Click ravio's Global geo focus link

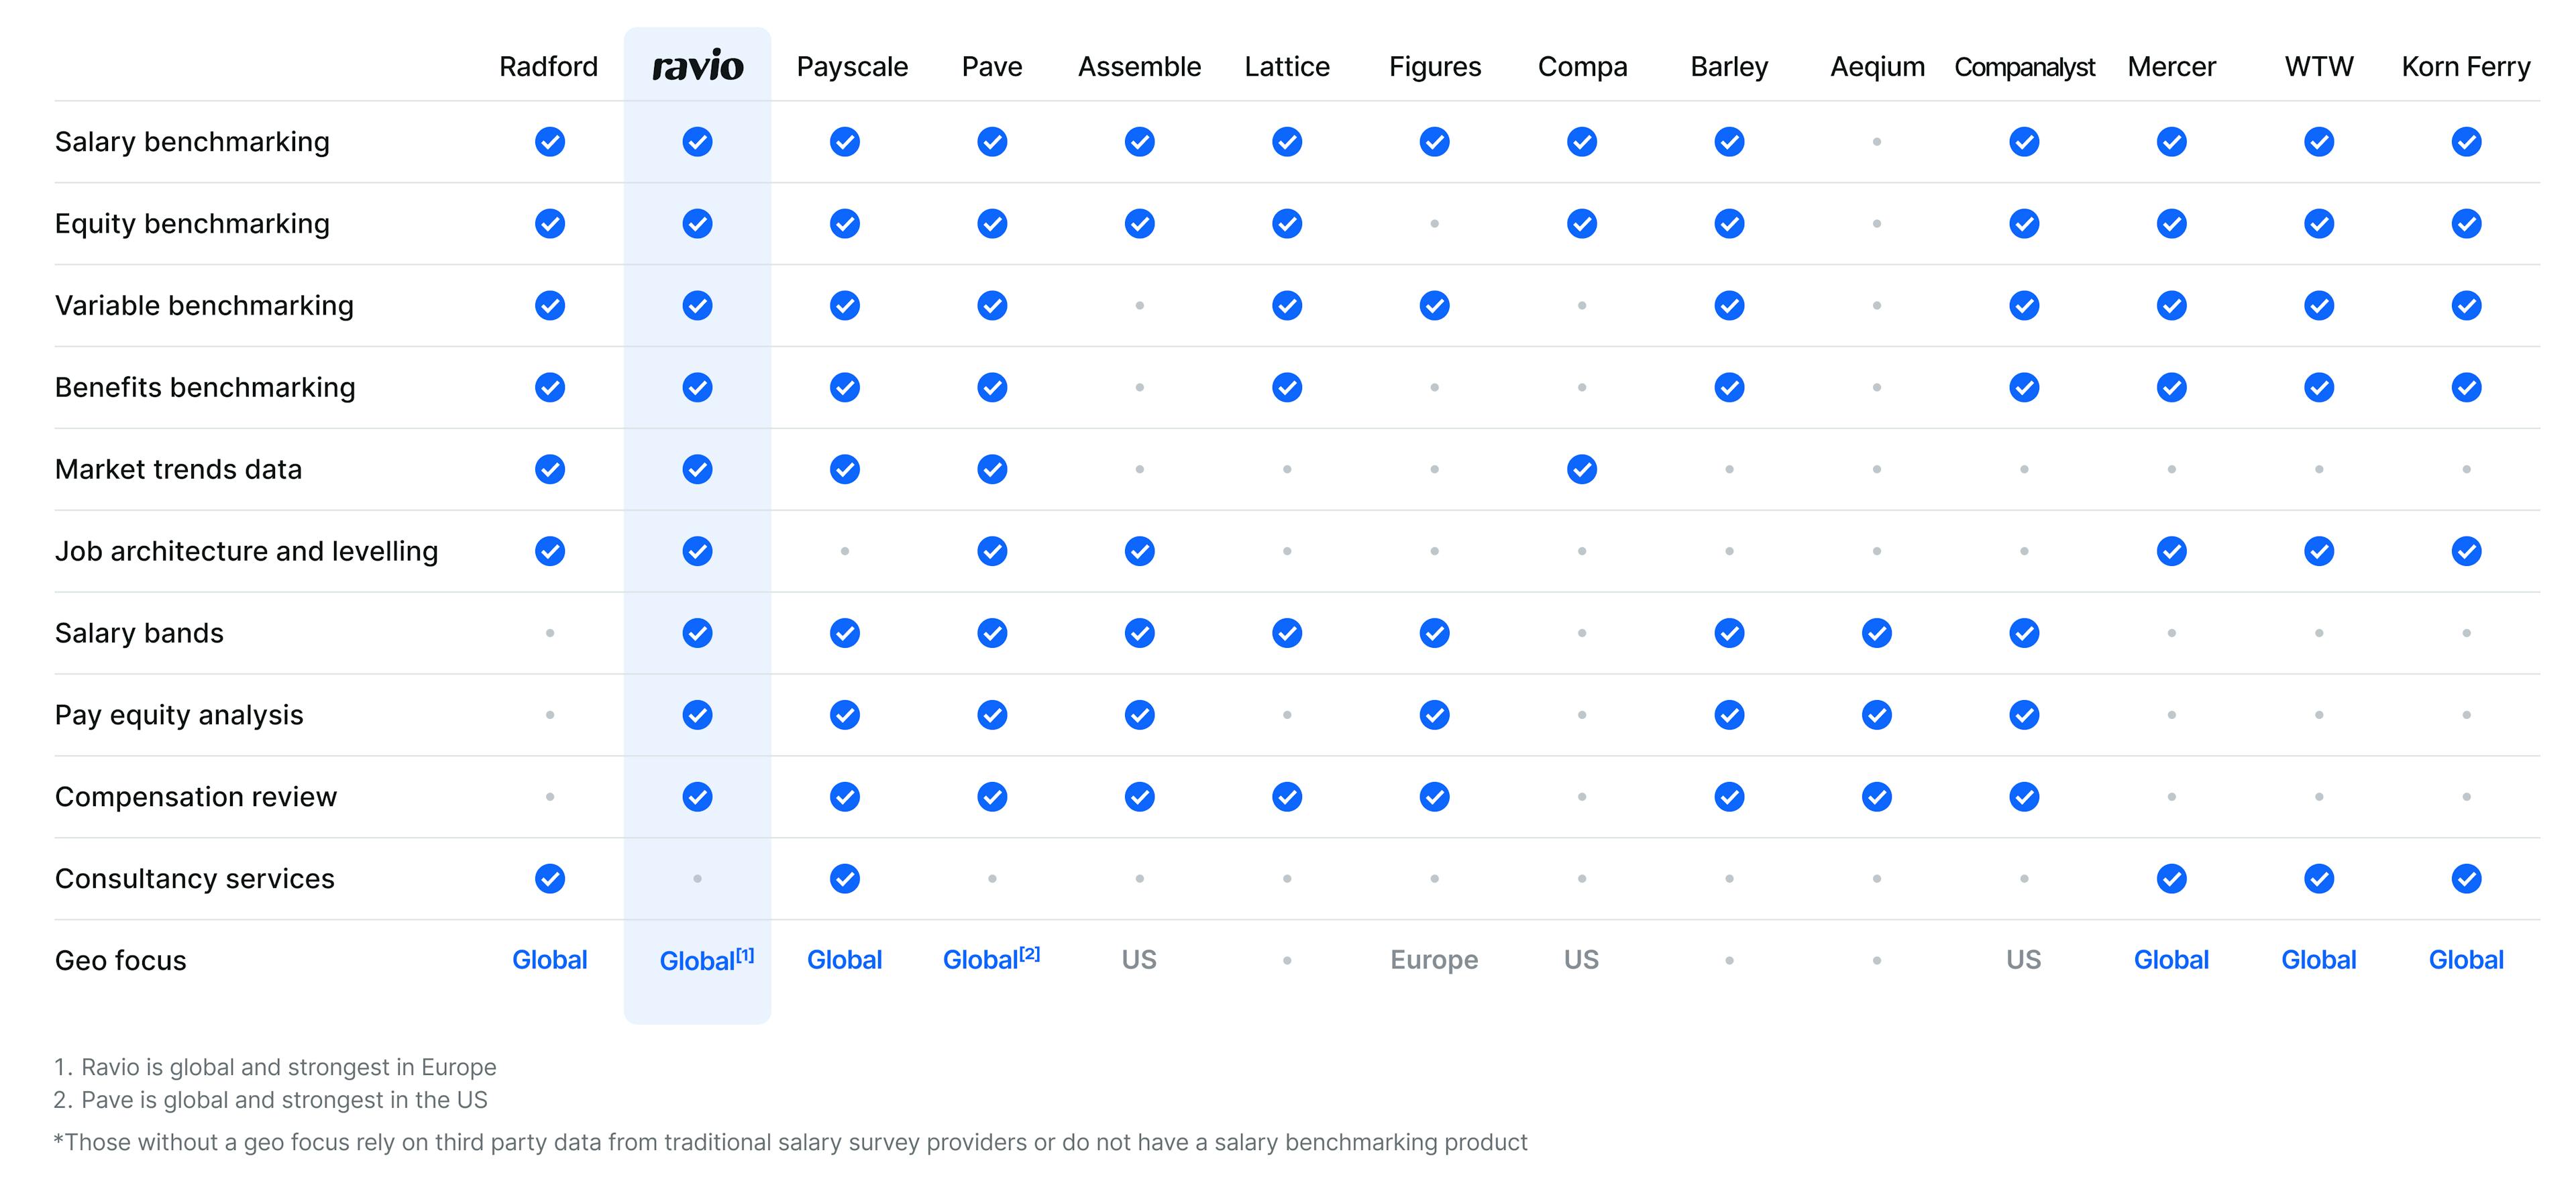tap(697, 961)
